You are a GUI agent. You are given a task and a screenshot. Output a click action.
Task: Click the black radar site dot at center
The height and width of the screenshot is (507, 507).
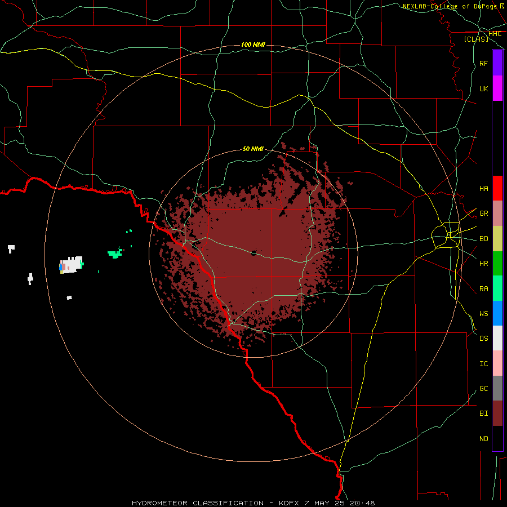point(254,253)
